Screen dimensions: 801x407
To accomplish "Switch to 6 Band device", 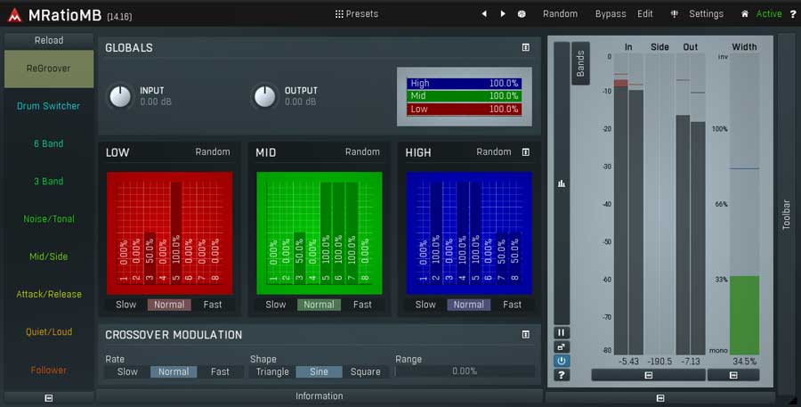I will [49, 143].
